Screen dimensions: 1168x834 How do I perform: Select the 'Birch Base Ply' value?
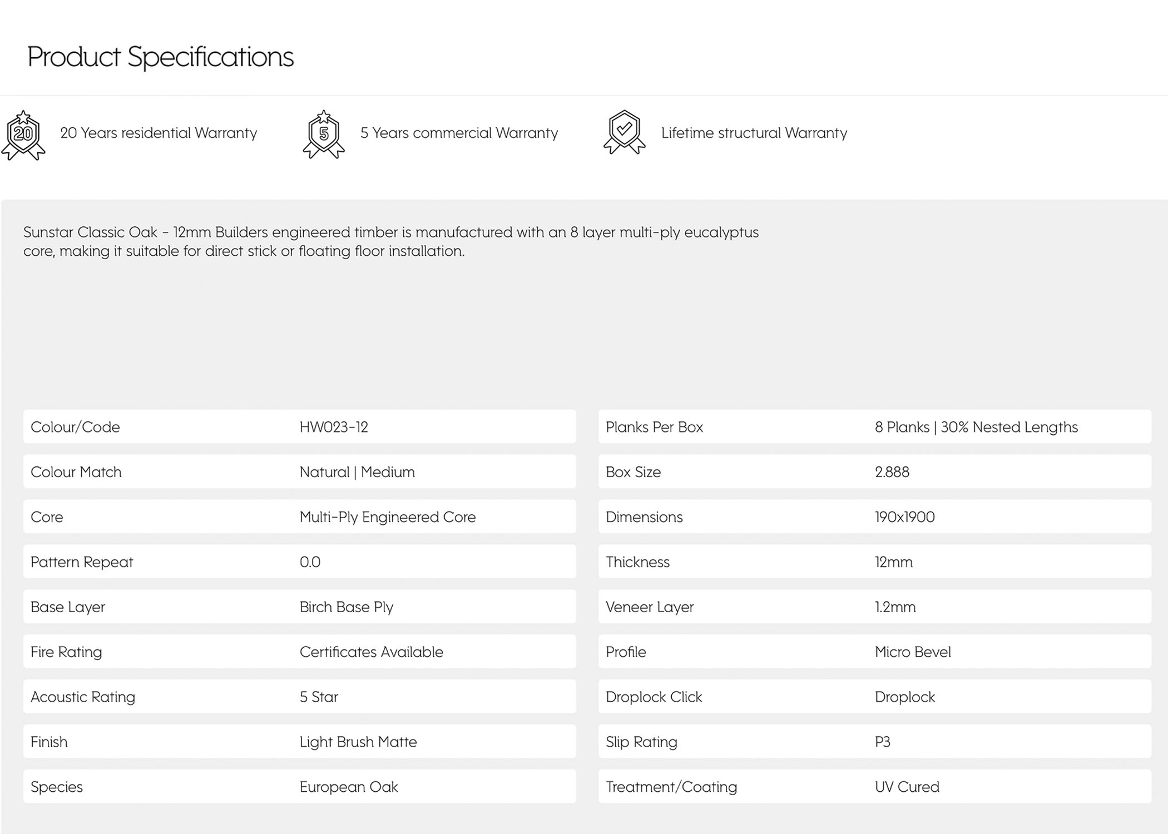point(347,607)
